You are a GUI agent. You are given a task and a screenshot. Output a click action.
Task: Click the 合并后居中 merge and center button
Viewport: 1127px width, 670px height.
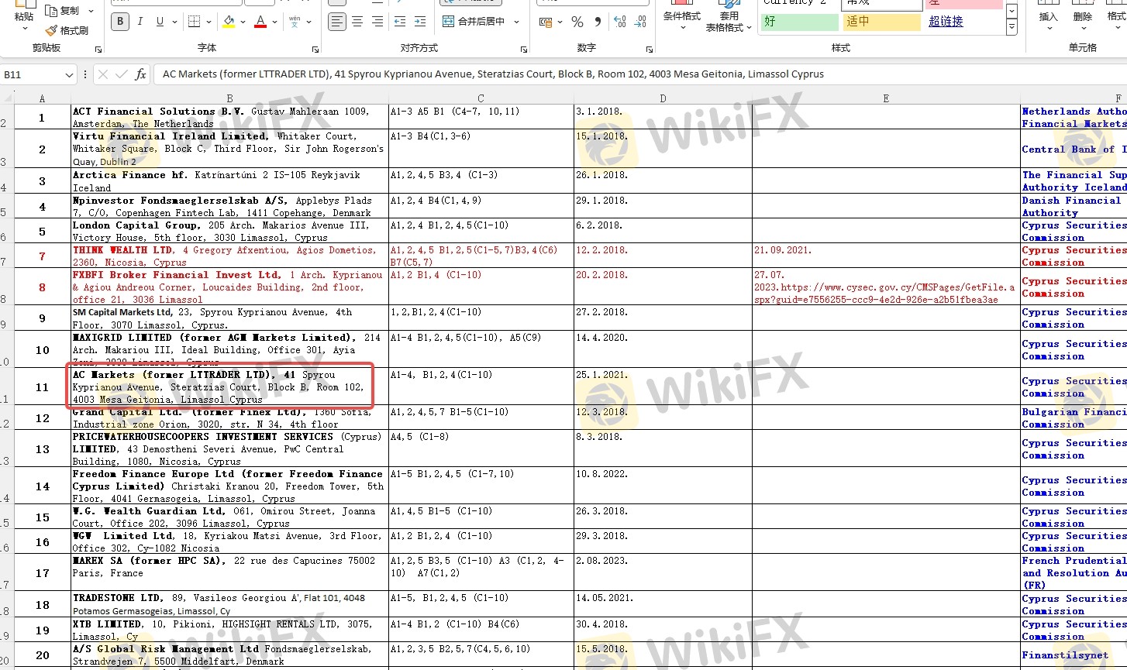click(x=474, y=22)
